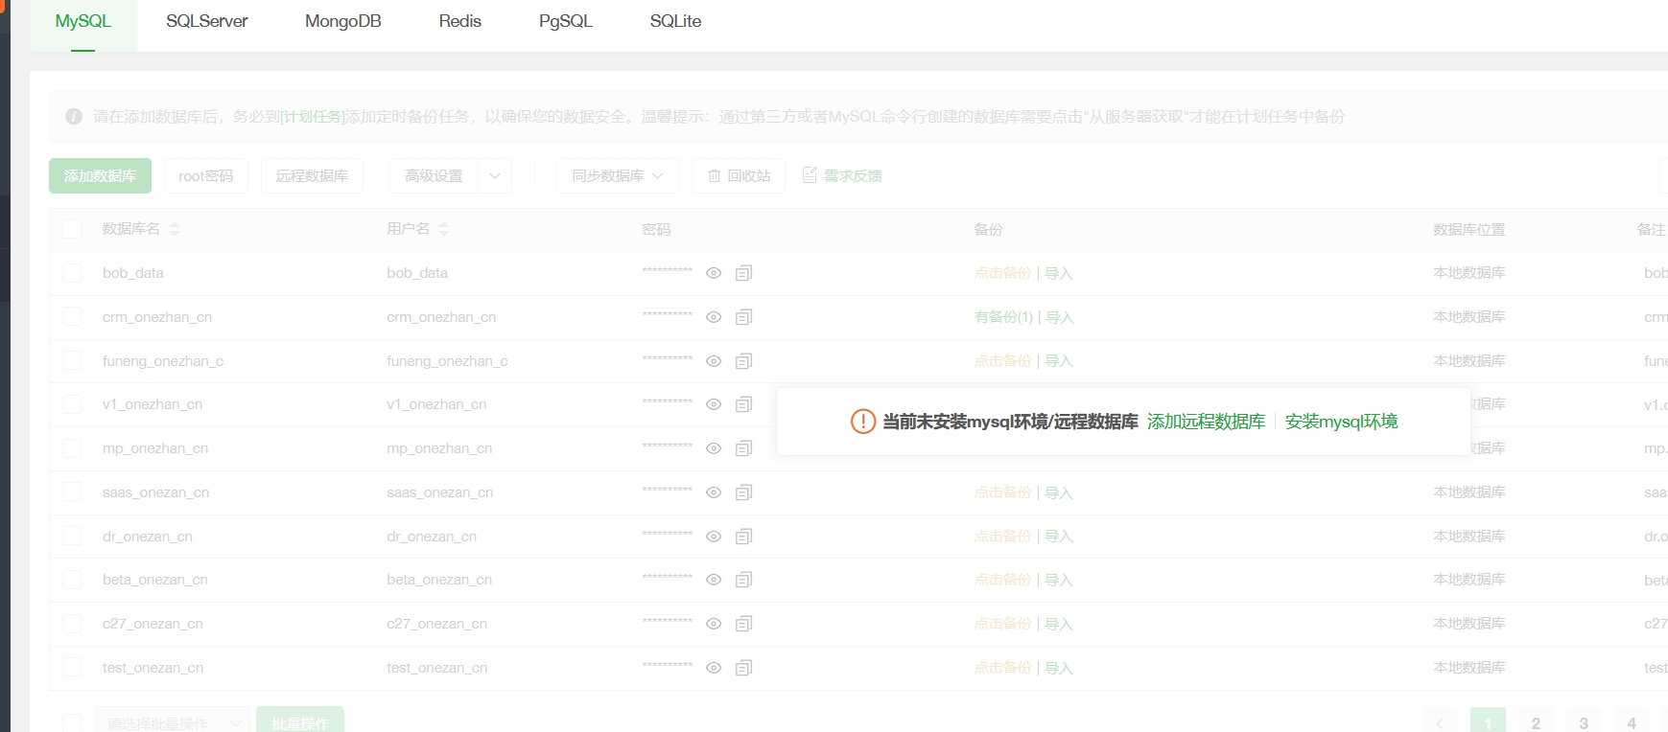Select saas_onezan_cn row checkbox
Viewport: 1668px width, 732px height.
[72, 492]
